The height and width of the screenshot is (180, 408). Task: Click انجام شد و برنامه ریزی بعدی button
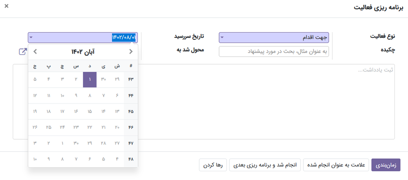pos(265,165)
